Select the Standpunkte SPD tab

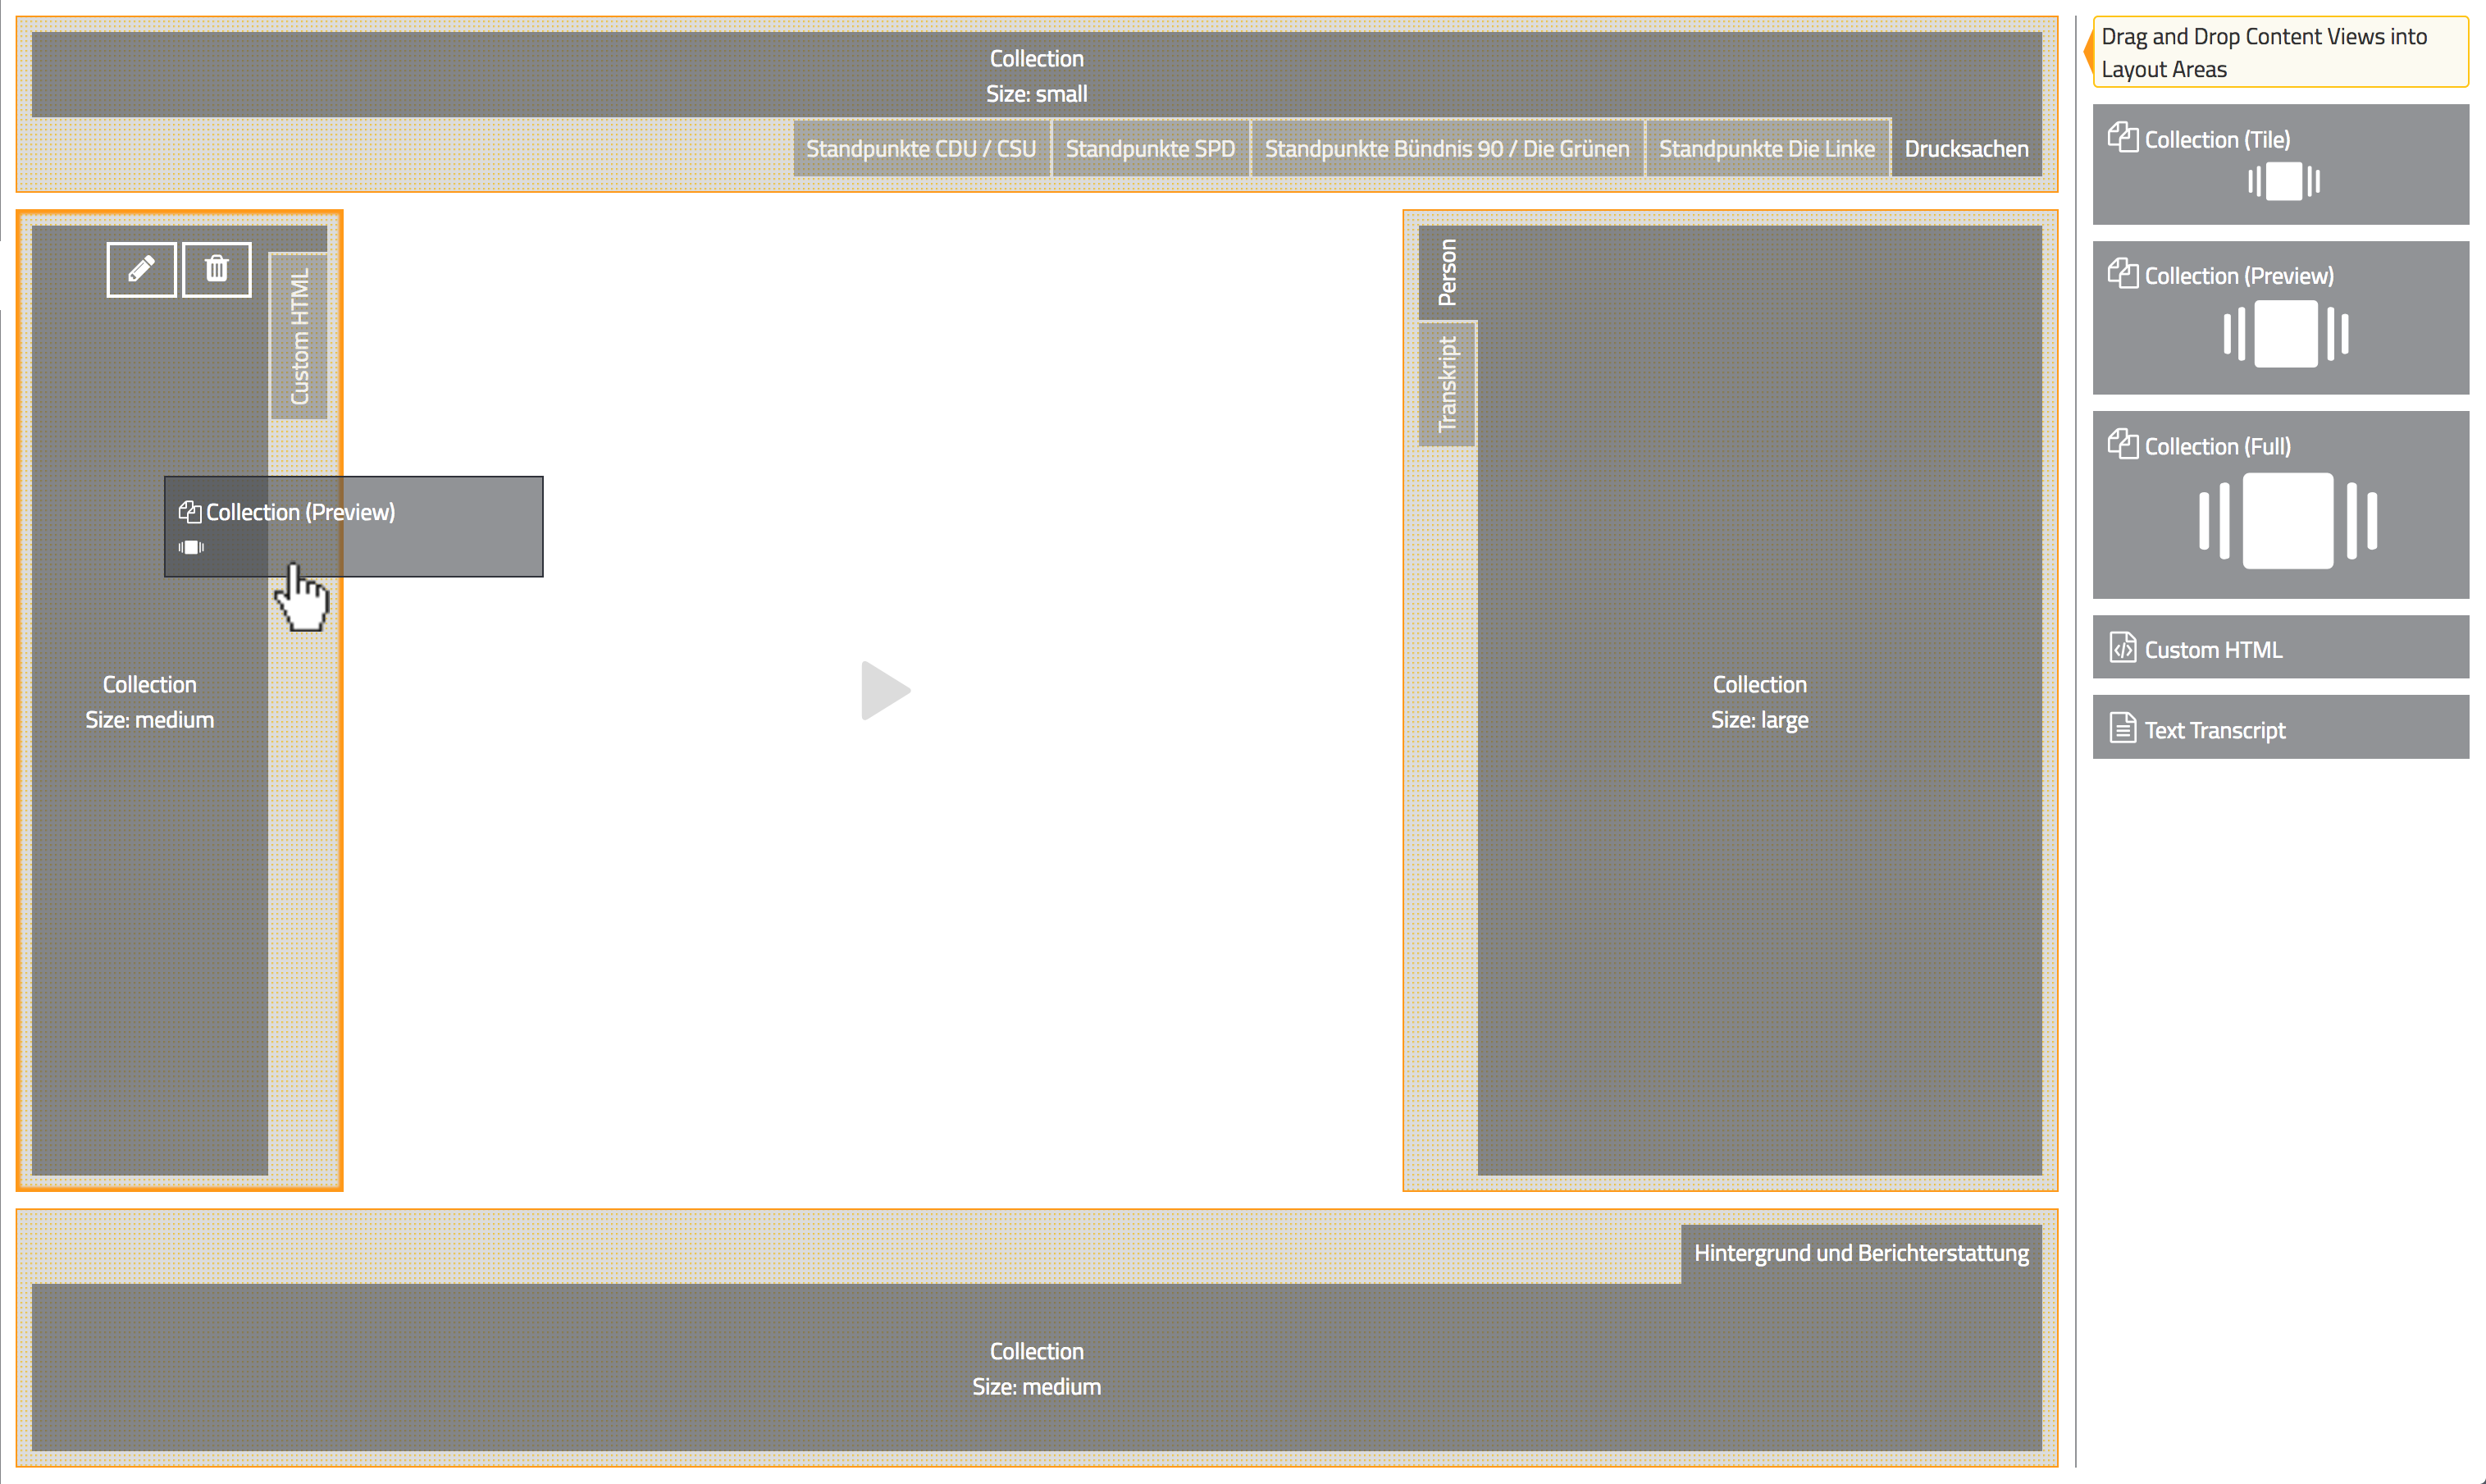[1150, 149]
